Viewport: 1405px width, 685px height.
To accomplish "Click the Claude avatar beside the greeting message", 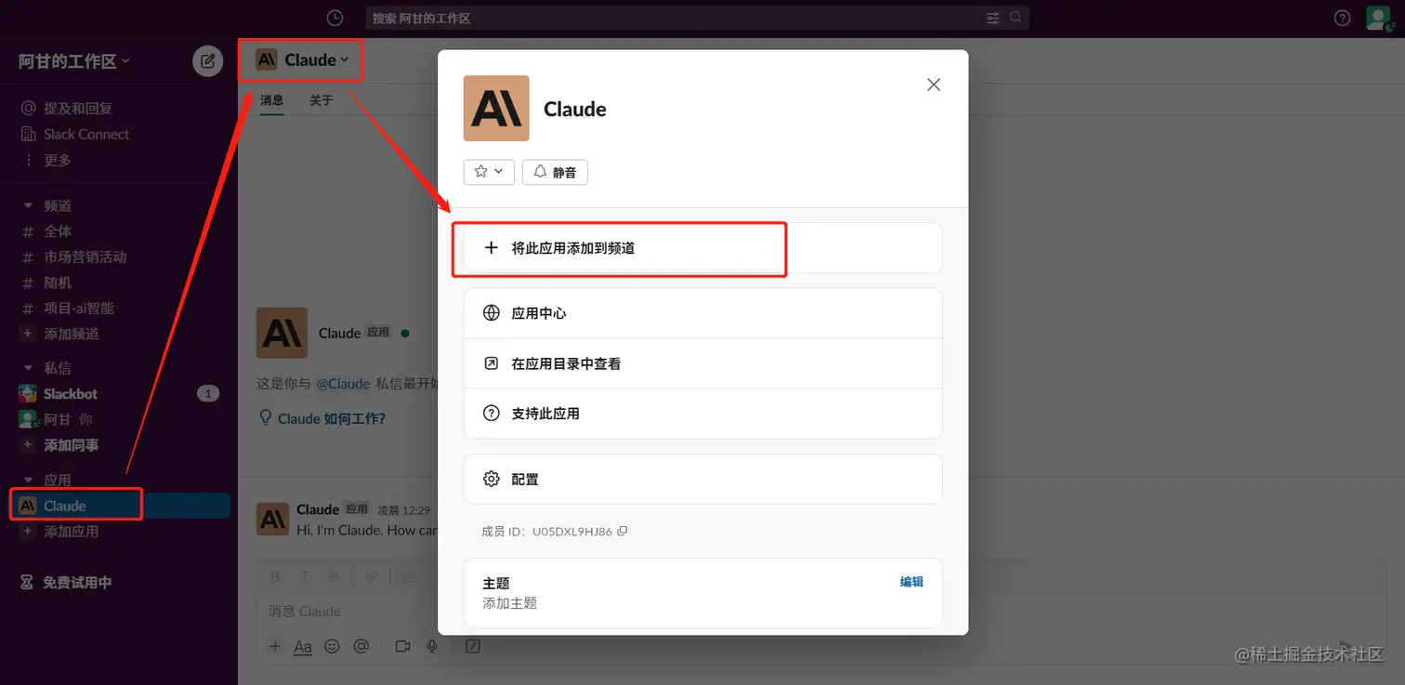I will coord(273,520).
